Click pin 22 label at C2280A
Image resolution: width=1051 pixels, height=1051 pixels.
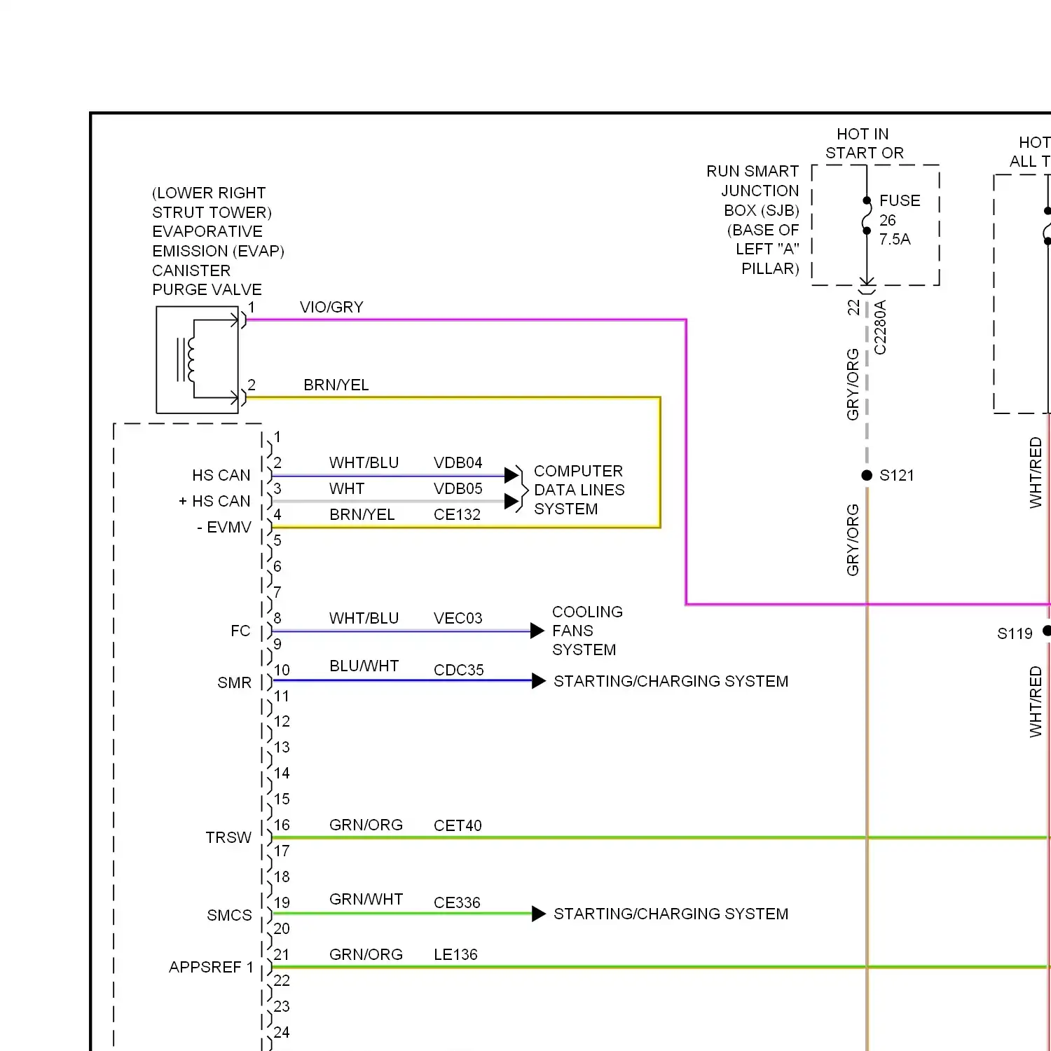coord(853,308)
